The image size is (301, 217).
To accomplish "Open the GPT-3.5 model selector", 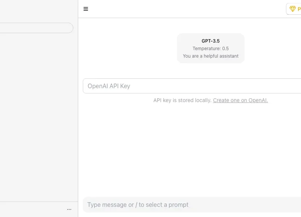I will point(211,41).
